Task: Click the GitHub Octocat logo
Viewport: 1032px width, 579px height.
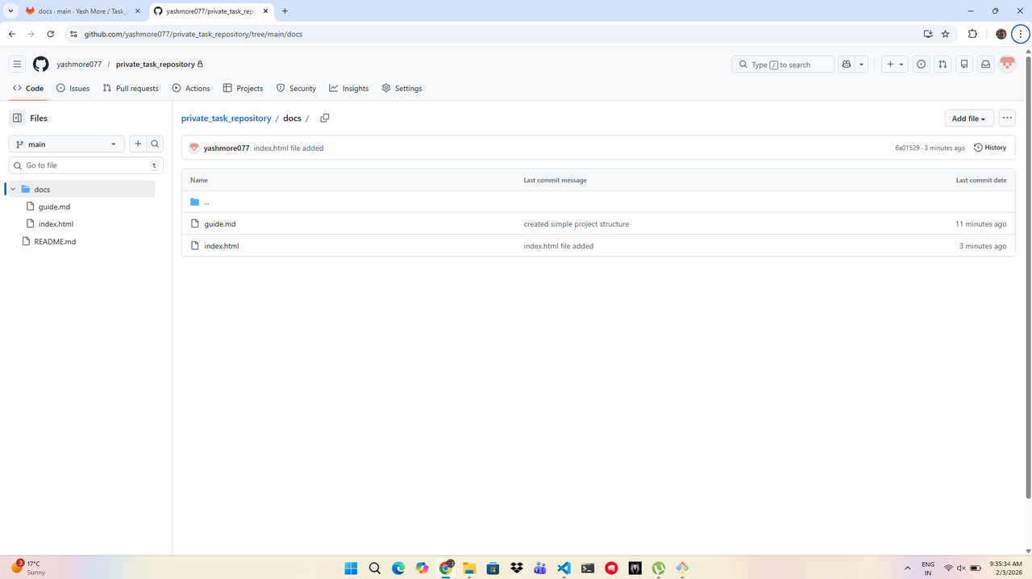Action: point(41,65)
